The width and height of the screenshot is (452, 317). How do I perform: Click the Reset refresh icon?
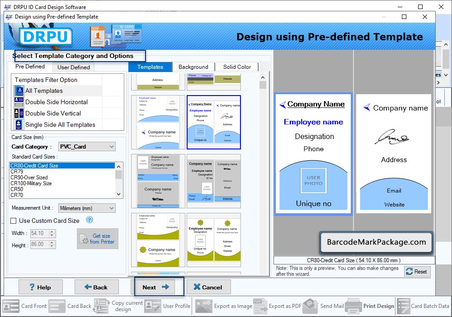pos(410,271)
